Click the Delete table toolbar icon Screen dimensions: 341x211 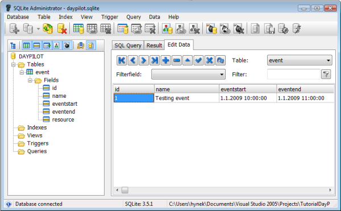point(106,28)
